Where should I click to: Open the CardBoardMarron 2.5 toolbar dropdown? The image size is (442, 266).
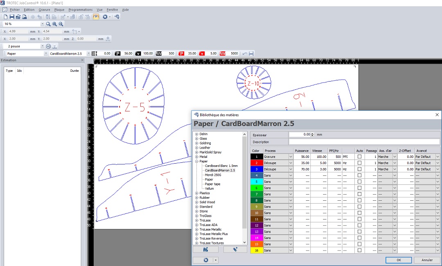[x=88, y=54]
